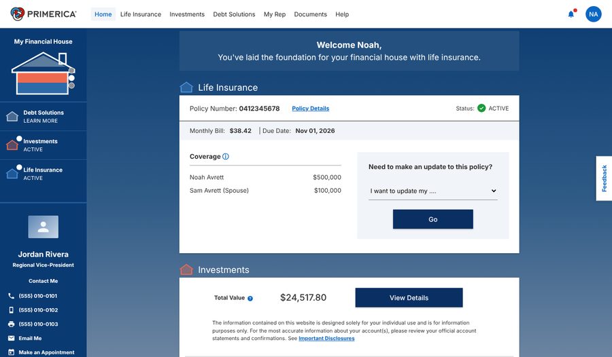612x357 pixels.
Task: Click the Welcome Noah heading
Action: pyautogui.click(x=349, y=45)
